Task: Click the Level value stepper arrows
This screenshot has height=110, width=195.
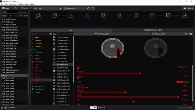Action: 189,95
